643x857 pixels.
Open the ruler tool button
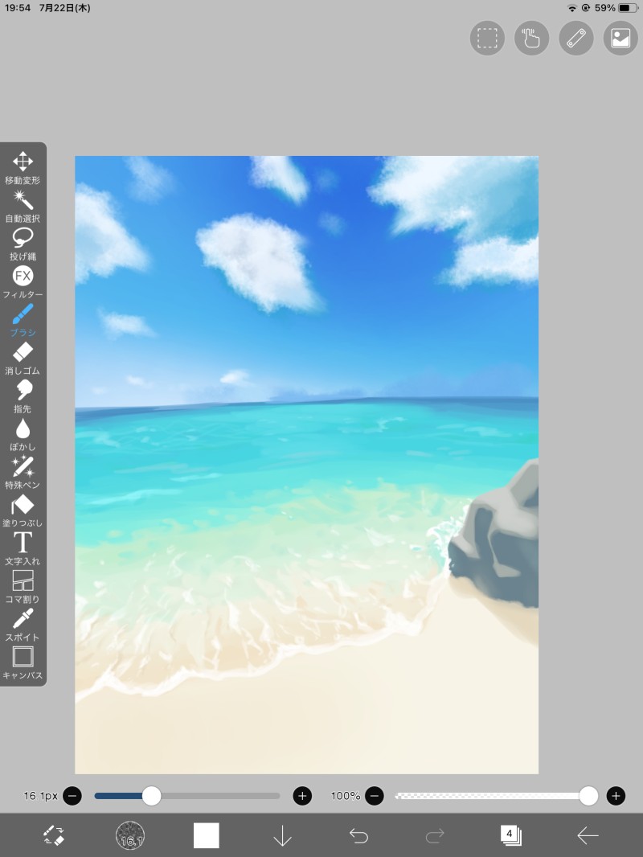pyautogui.click(x=576, y=39)
